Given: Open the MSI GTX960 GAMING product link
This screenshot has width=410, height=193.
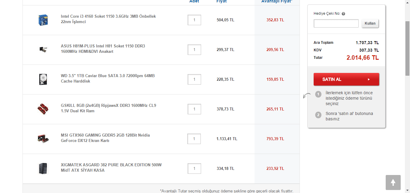Looking at the screenshot, I should coord(105,138).
